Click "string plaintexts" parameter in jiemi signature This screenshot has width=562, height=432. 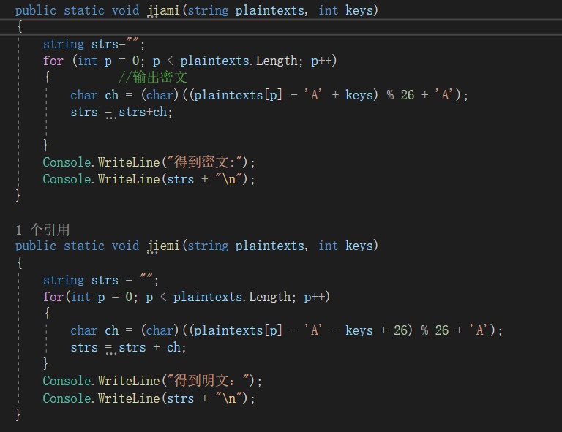click(x=246, y=246)
